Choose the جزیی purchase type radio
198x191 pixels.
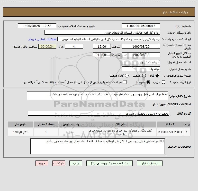(x=163, y=82)
